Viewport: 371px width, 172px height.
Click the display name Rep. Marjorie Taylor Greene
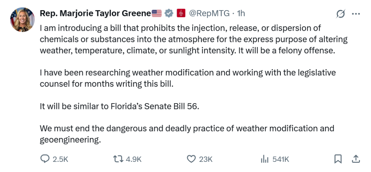(x=95, y=13)
